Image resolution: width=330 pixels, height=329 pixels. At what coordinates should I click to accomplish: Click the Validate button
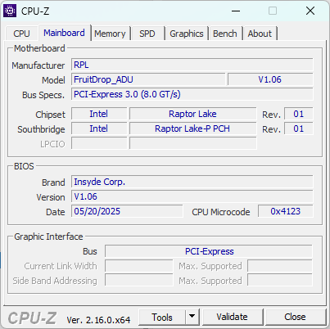click(233, 317)
